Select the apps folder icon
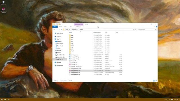180x101 pixels. tap(70, 37)
